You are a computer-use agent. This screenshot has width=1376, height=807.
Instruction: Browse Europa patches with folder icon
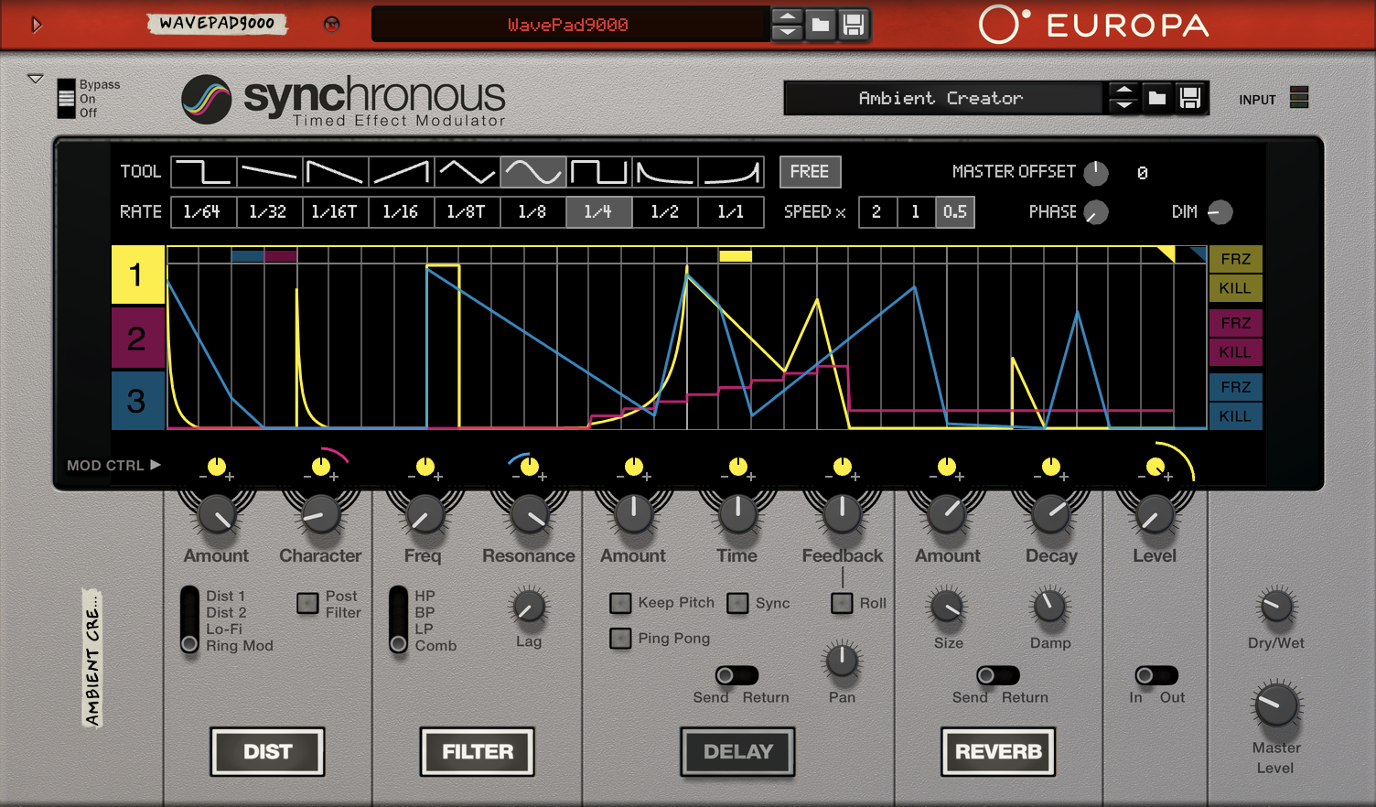coord(821,25)
